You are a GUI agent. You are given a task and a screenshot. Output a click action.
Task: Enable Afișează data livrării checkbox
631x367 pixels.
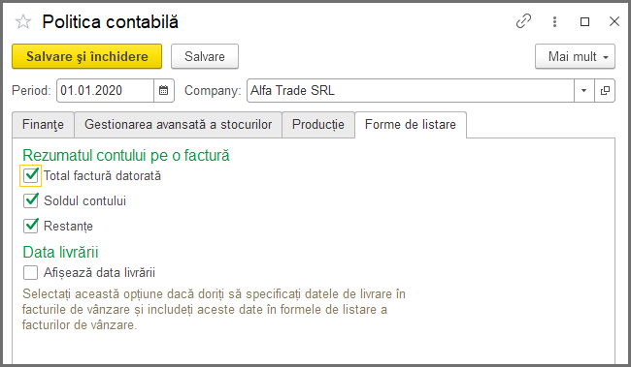[x=31, y=273]
